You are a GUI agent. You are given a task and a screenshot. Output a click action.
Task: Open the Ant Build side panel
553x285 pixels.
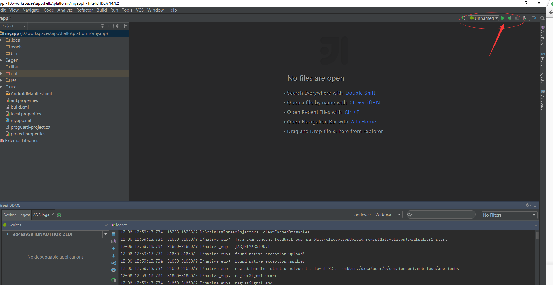[x=543, y=36]
